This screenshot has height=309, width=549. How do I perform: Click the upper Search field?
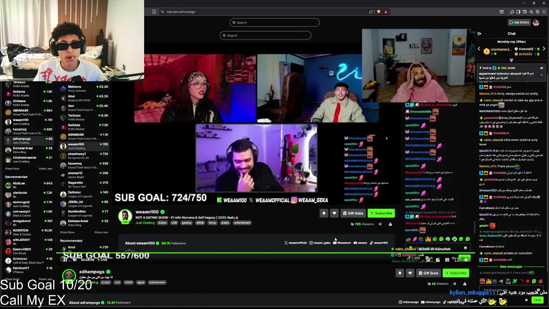pyautogui.click(x=274, y=22)
